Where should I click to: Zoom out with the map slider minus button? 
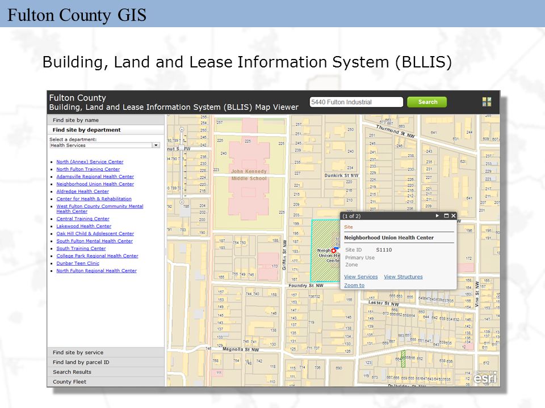[x=182, y=202]
